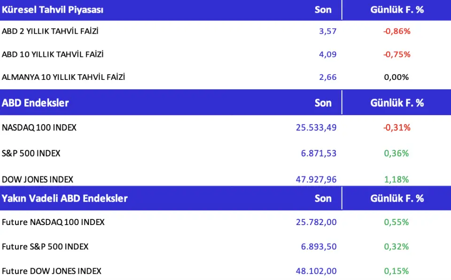451x280 pixels.
Task: Click the ABD Endeksler section header
Action: (35, 103)
